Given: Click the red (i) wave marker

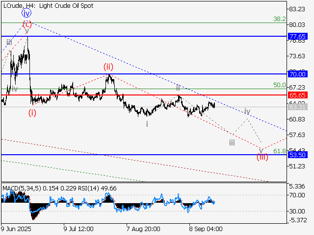Looking at the screenshot, I should point(32,113).
